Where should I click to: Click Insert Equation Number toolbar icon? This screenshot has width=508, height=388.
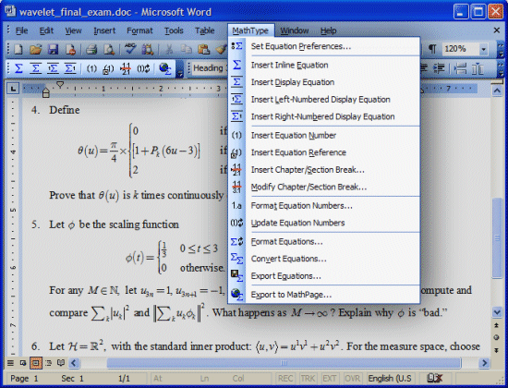(91, 68)
